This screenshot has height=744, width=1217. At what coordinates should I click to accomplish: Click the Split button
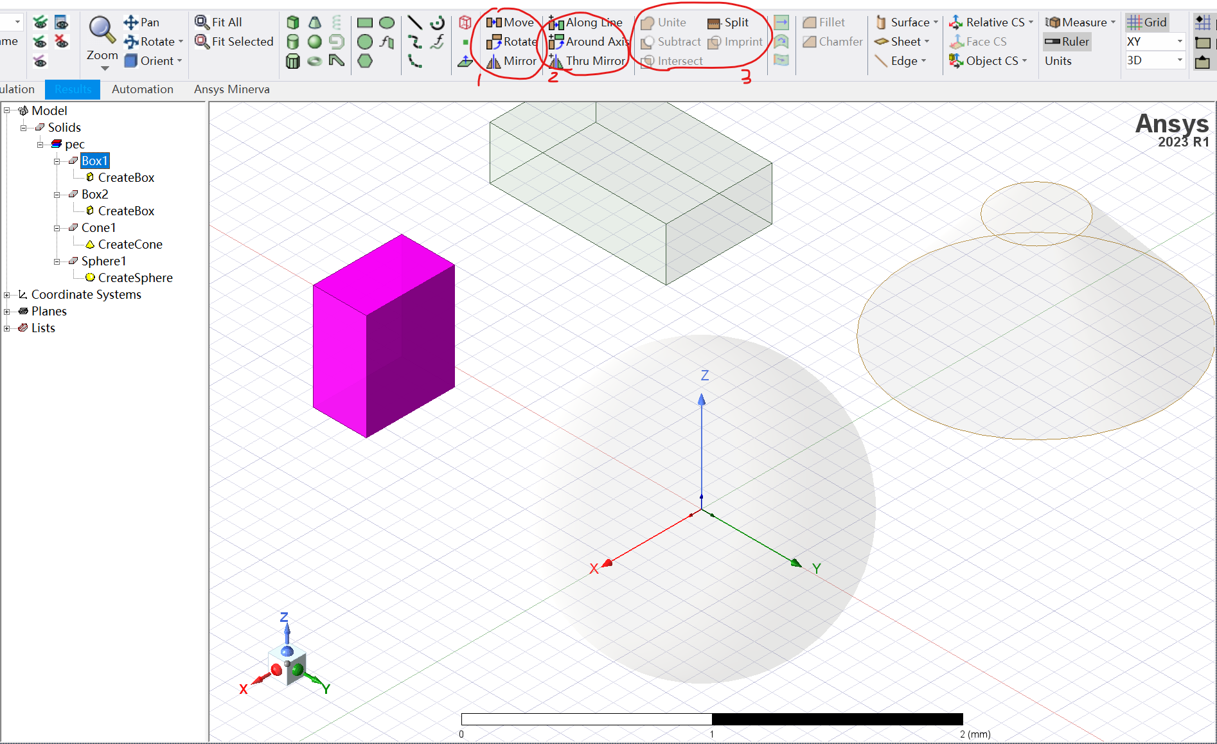point(728,22)
